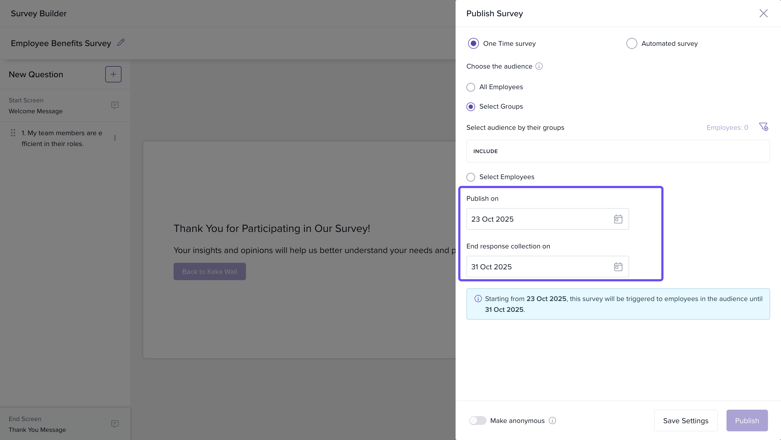Open End response collection date calendar
The width and height of the screenshot is (781, 440).
point(618,267)
